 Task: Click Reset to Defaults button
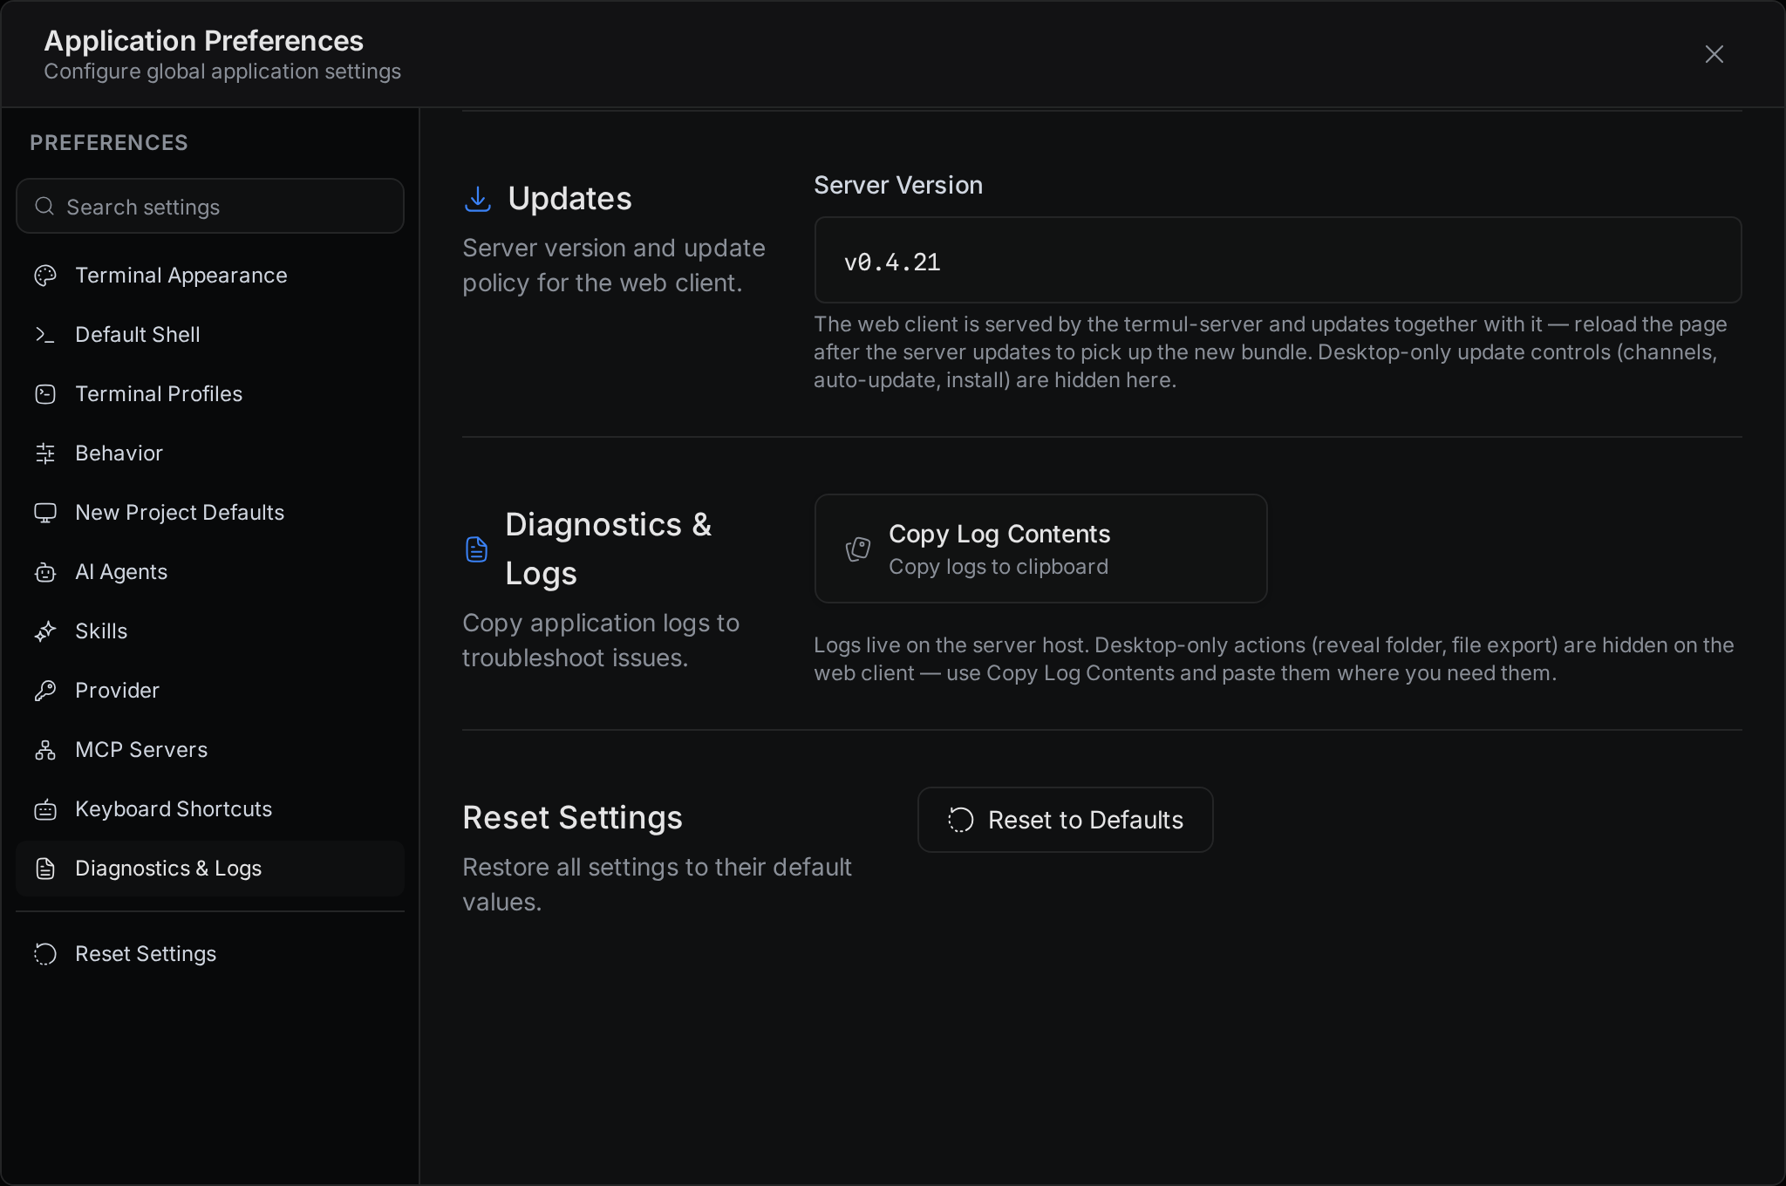coord(1065,820)
